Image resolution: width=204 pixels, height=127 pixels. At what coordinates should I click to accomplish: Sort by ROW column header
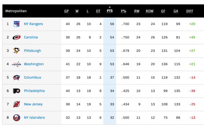[x=150, y=11]
